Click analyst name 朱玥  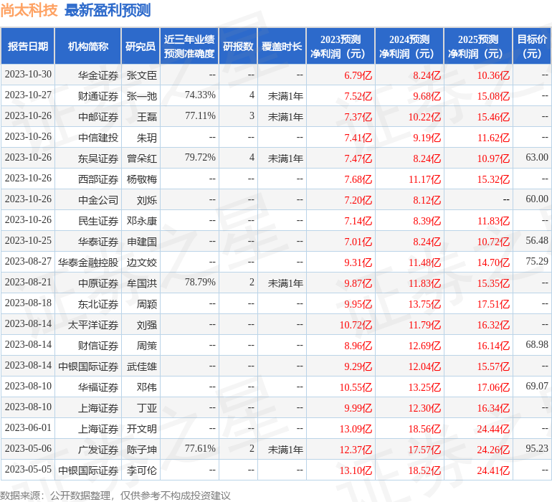tap(147, 138)
